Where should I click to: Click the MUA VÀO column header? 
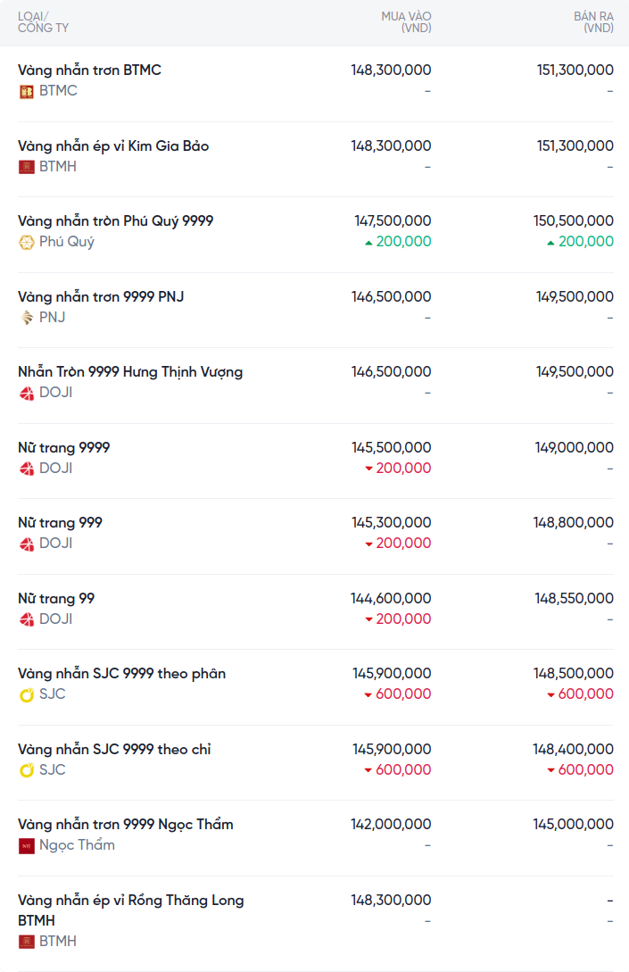(406, 22)
